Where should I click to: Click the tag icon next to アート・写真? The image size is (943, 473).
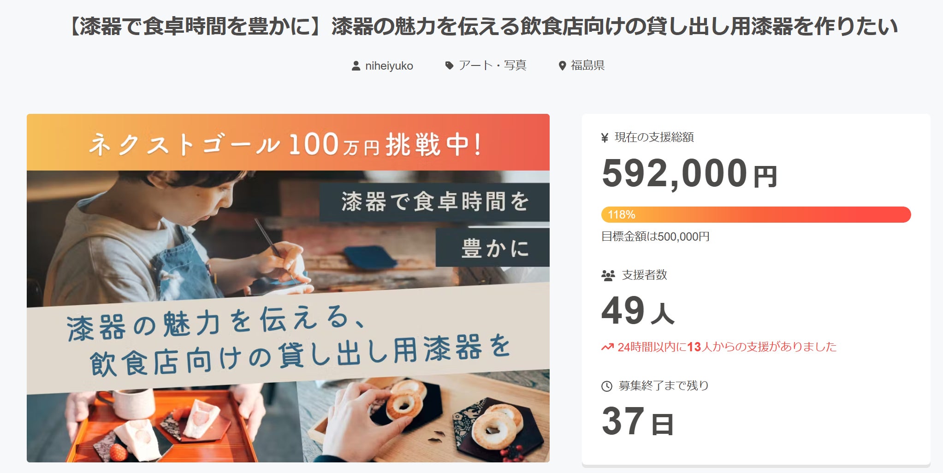(x=449, y=65)
